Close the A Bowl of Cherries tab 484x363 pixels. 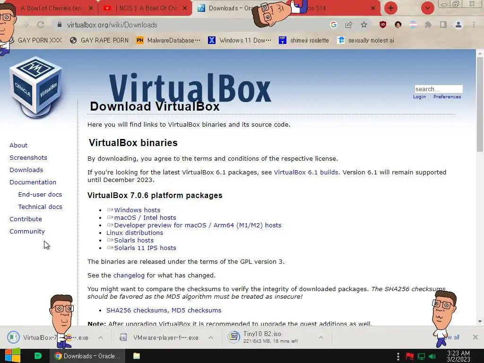[x=90, y=8]
